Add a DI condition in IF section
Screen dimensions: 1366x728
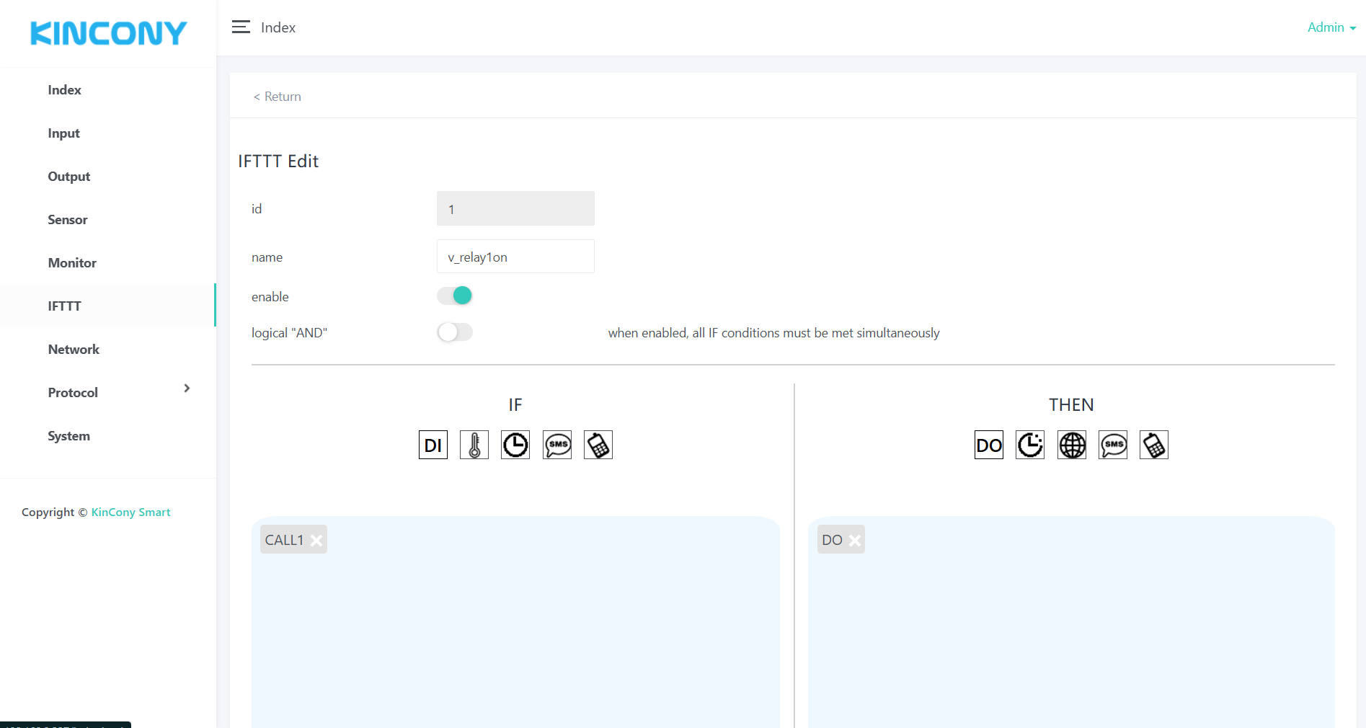tap(433, 445)
